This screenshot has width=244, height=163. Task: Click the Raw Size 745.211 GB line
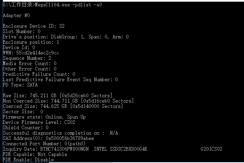coord(57,96)
